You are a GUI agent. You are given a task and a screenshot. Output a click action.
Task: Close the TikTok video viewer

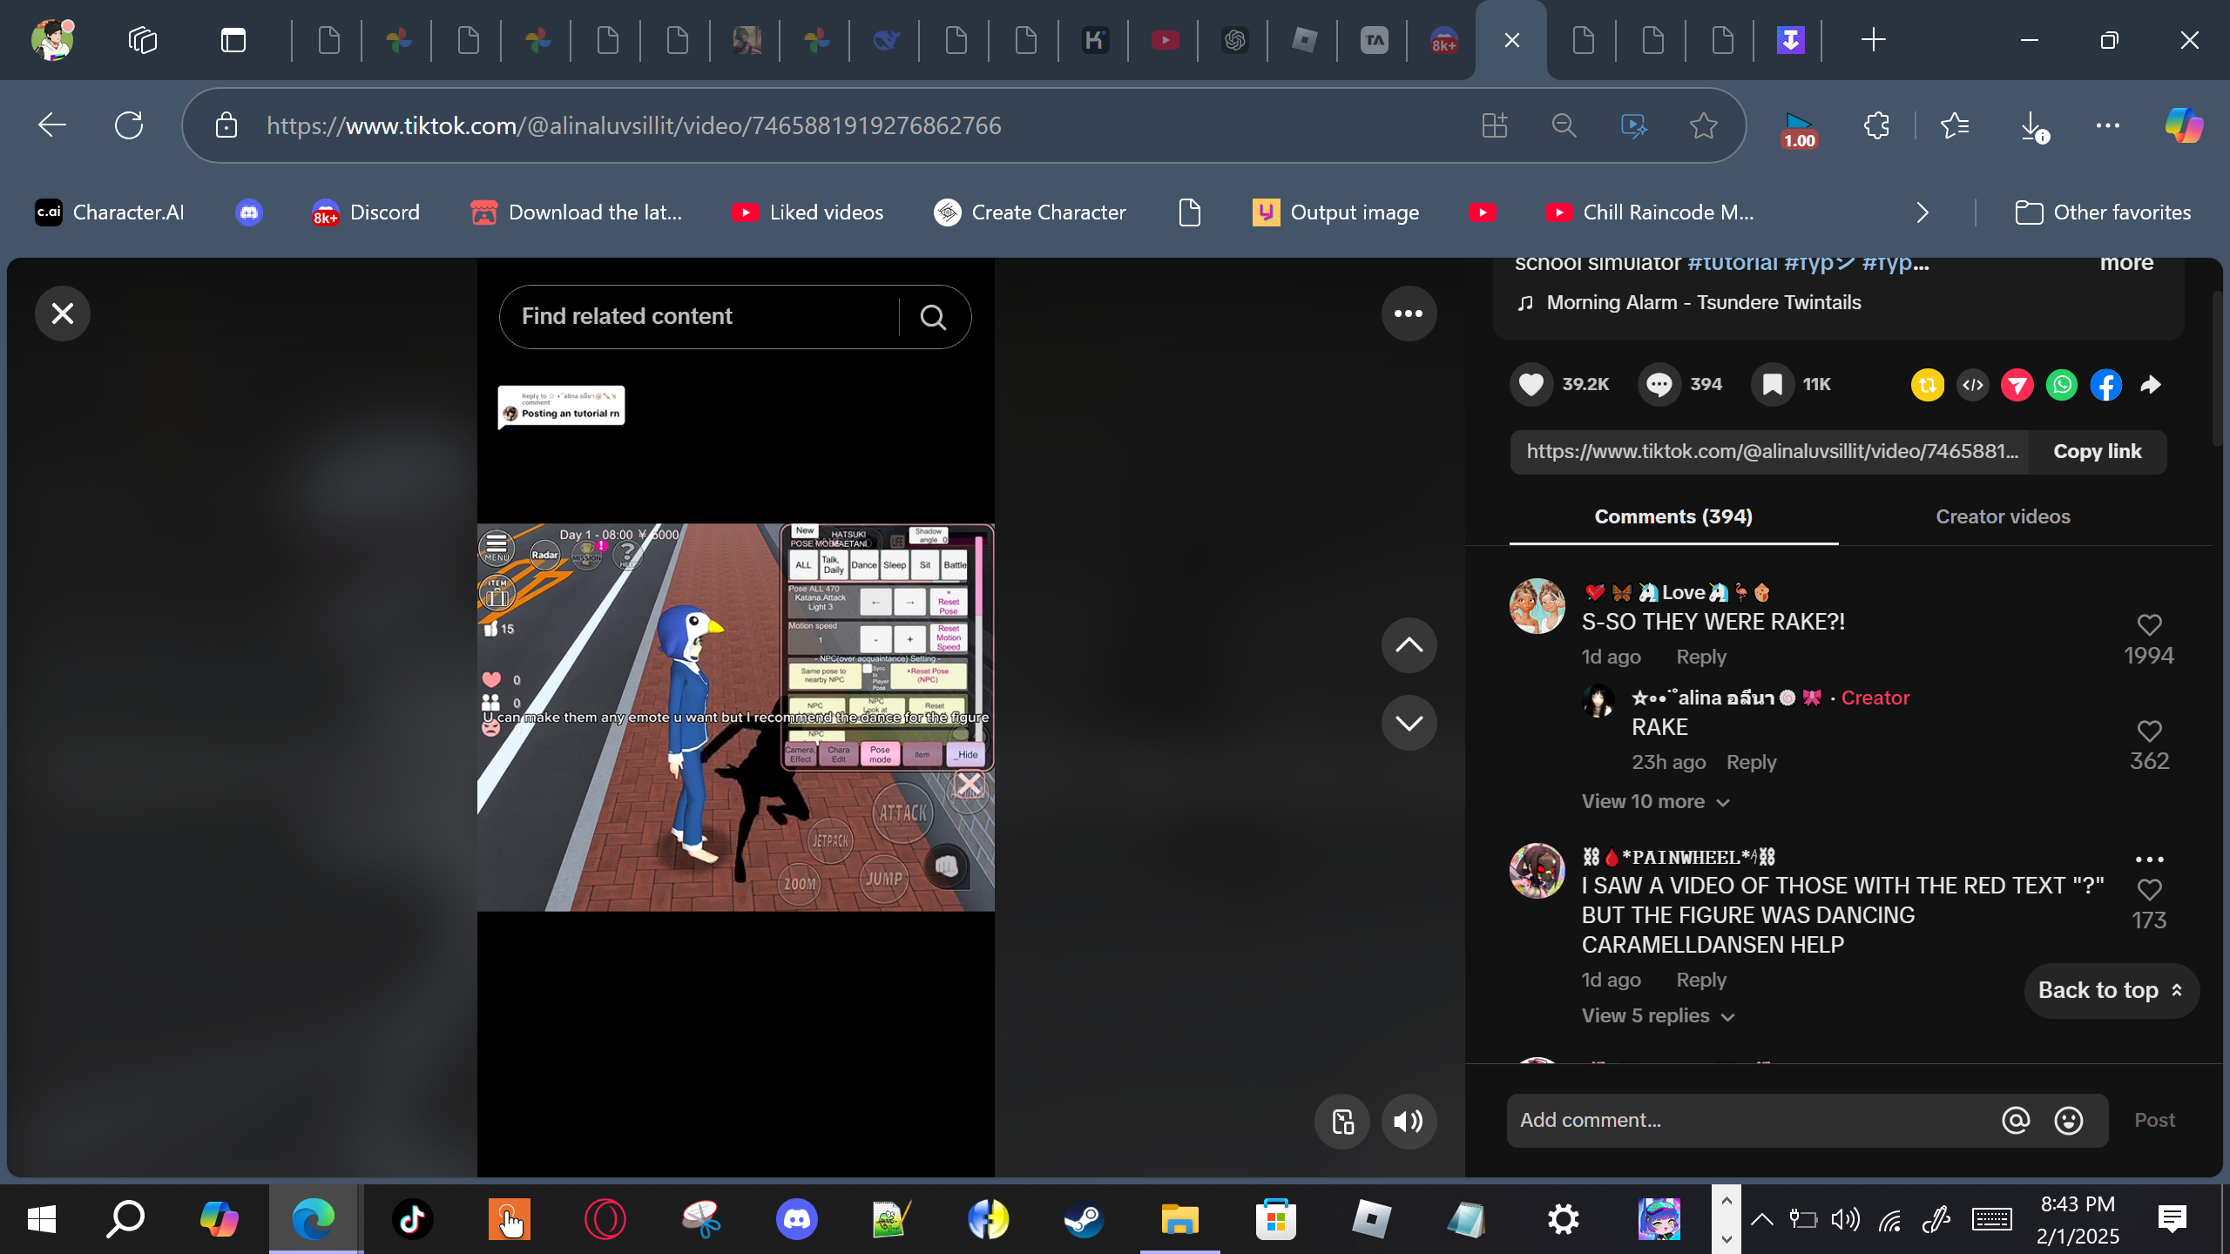click(63, 313)
